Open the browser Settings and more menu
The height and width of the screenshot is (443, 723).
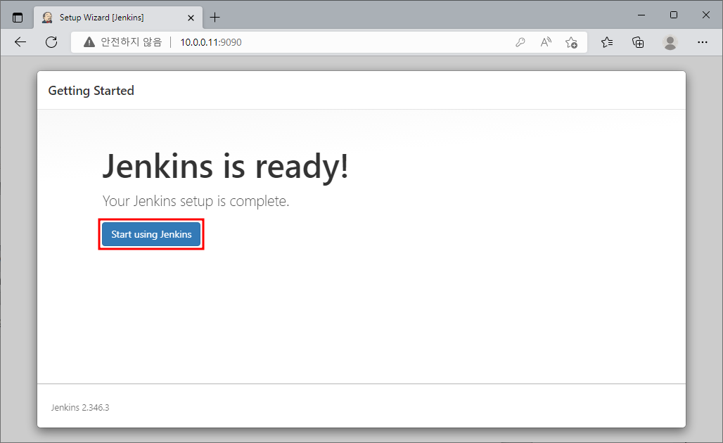coord(702,42)
